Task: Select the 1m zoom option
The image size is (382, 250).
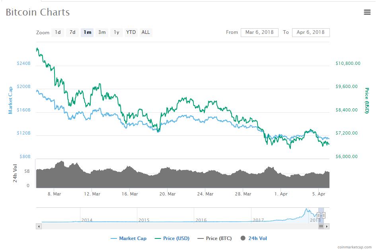Action: 87,32
